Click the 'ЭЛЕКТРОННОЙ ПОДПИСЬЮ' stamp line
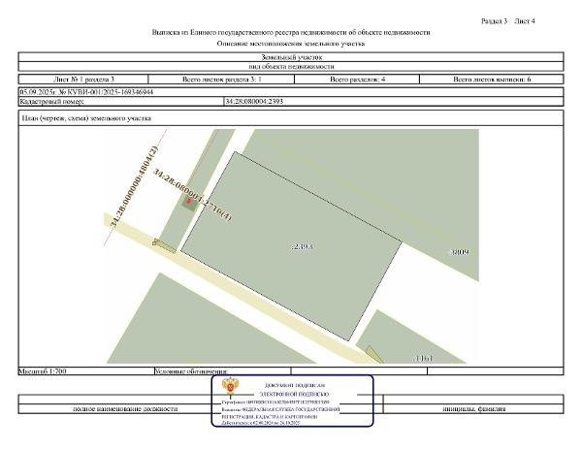The height and width of the screenshot is (450, 582). tap(294, 394)
